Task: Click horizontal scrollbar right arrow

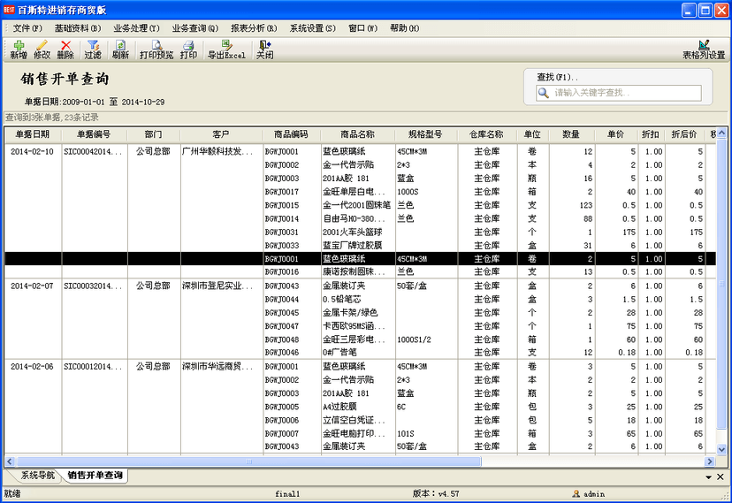Action: tap(710, 461)
